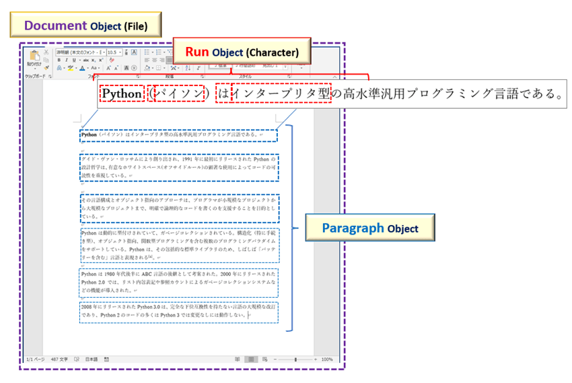Align text right in paragraph group

162,60
